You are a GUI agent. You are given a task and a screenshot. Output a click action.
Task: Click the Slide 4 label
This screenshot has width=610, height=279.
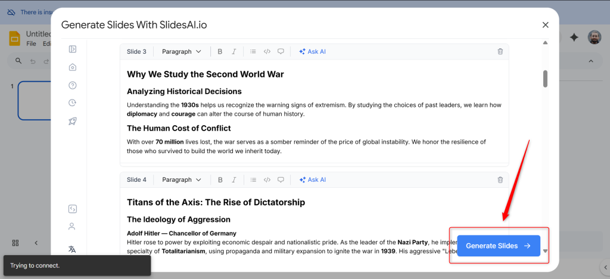tap(136, 180)
